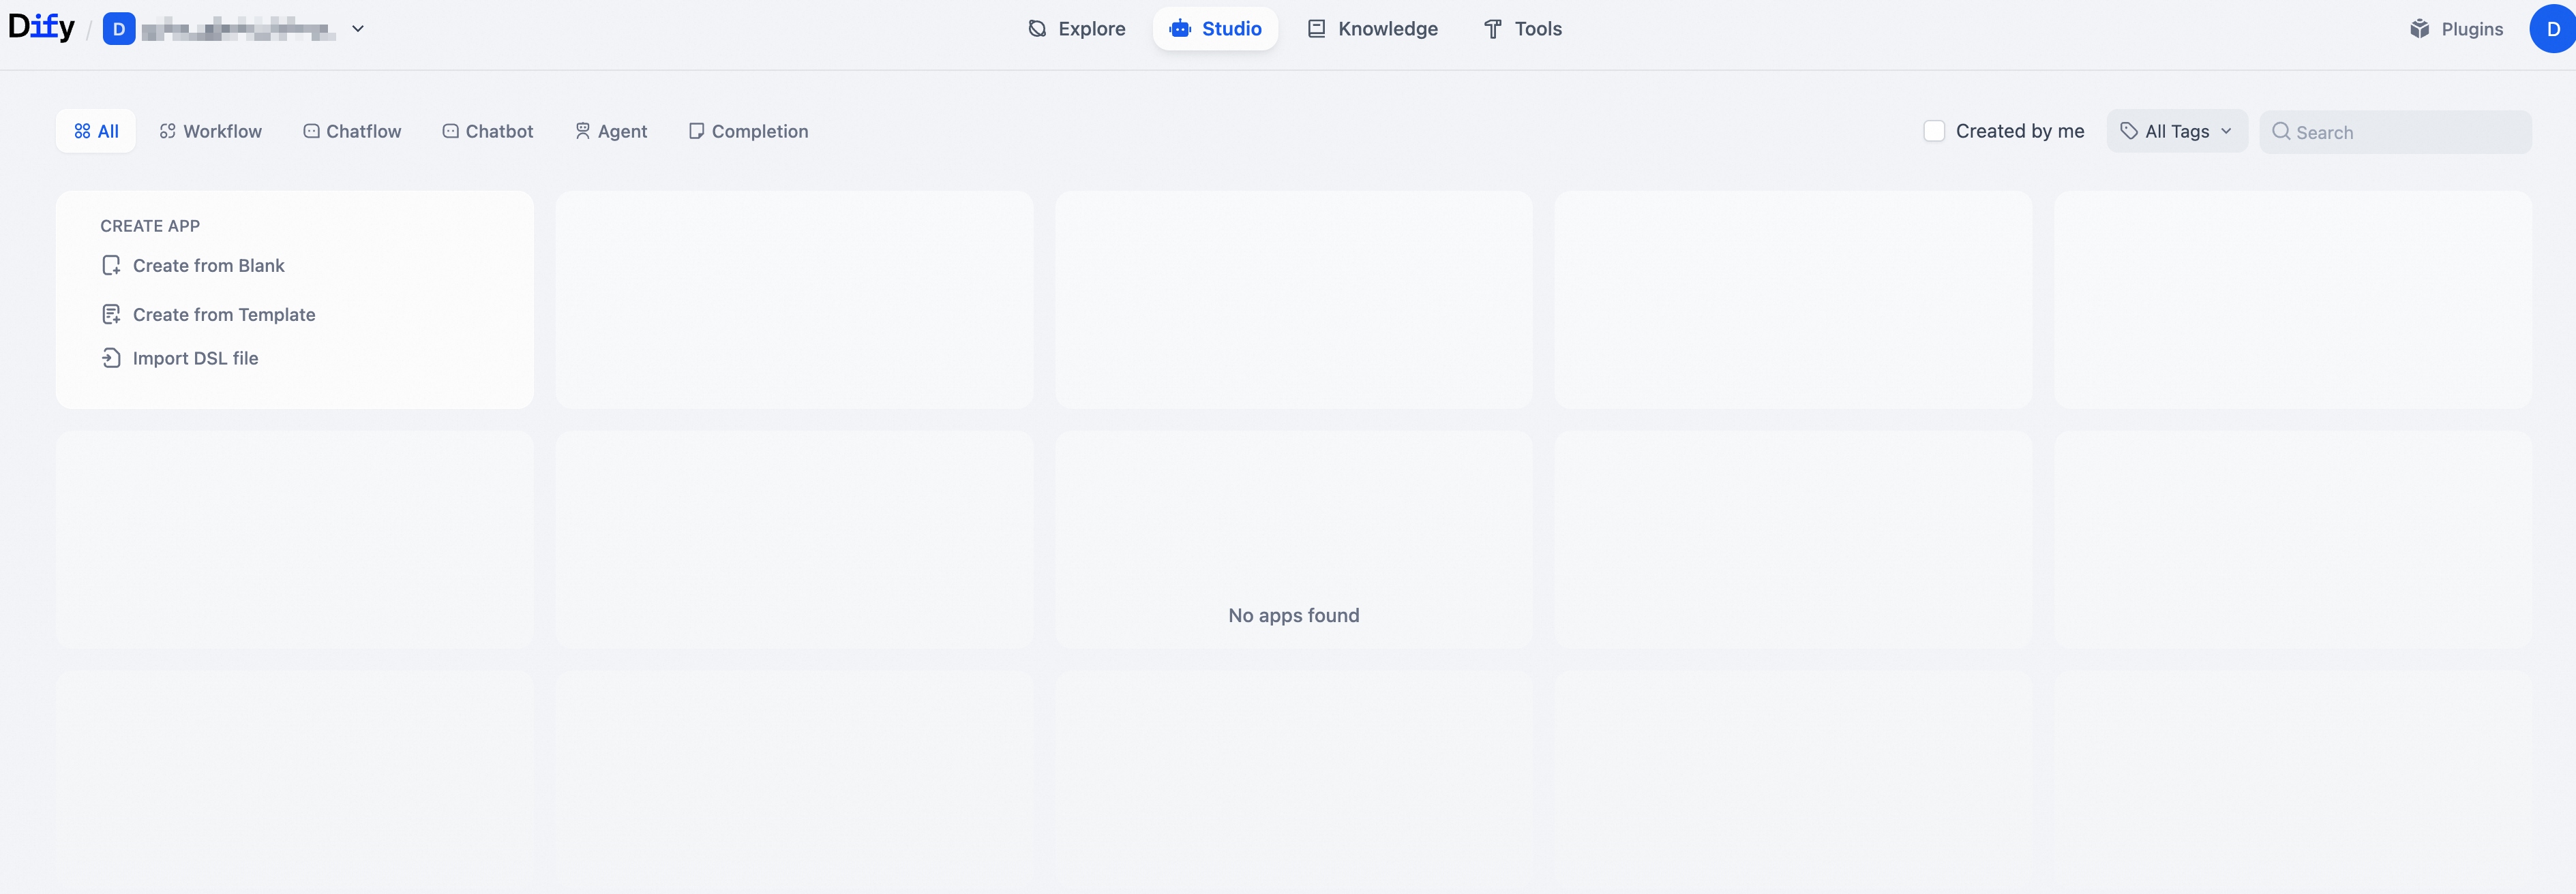Click the Plugins cube icon
The height and width of the screenshot is (894, 2576).
coord(2419,29)
